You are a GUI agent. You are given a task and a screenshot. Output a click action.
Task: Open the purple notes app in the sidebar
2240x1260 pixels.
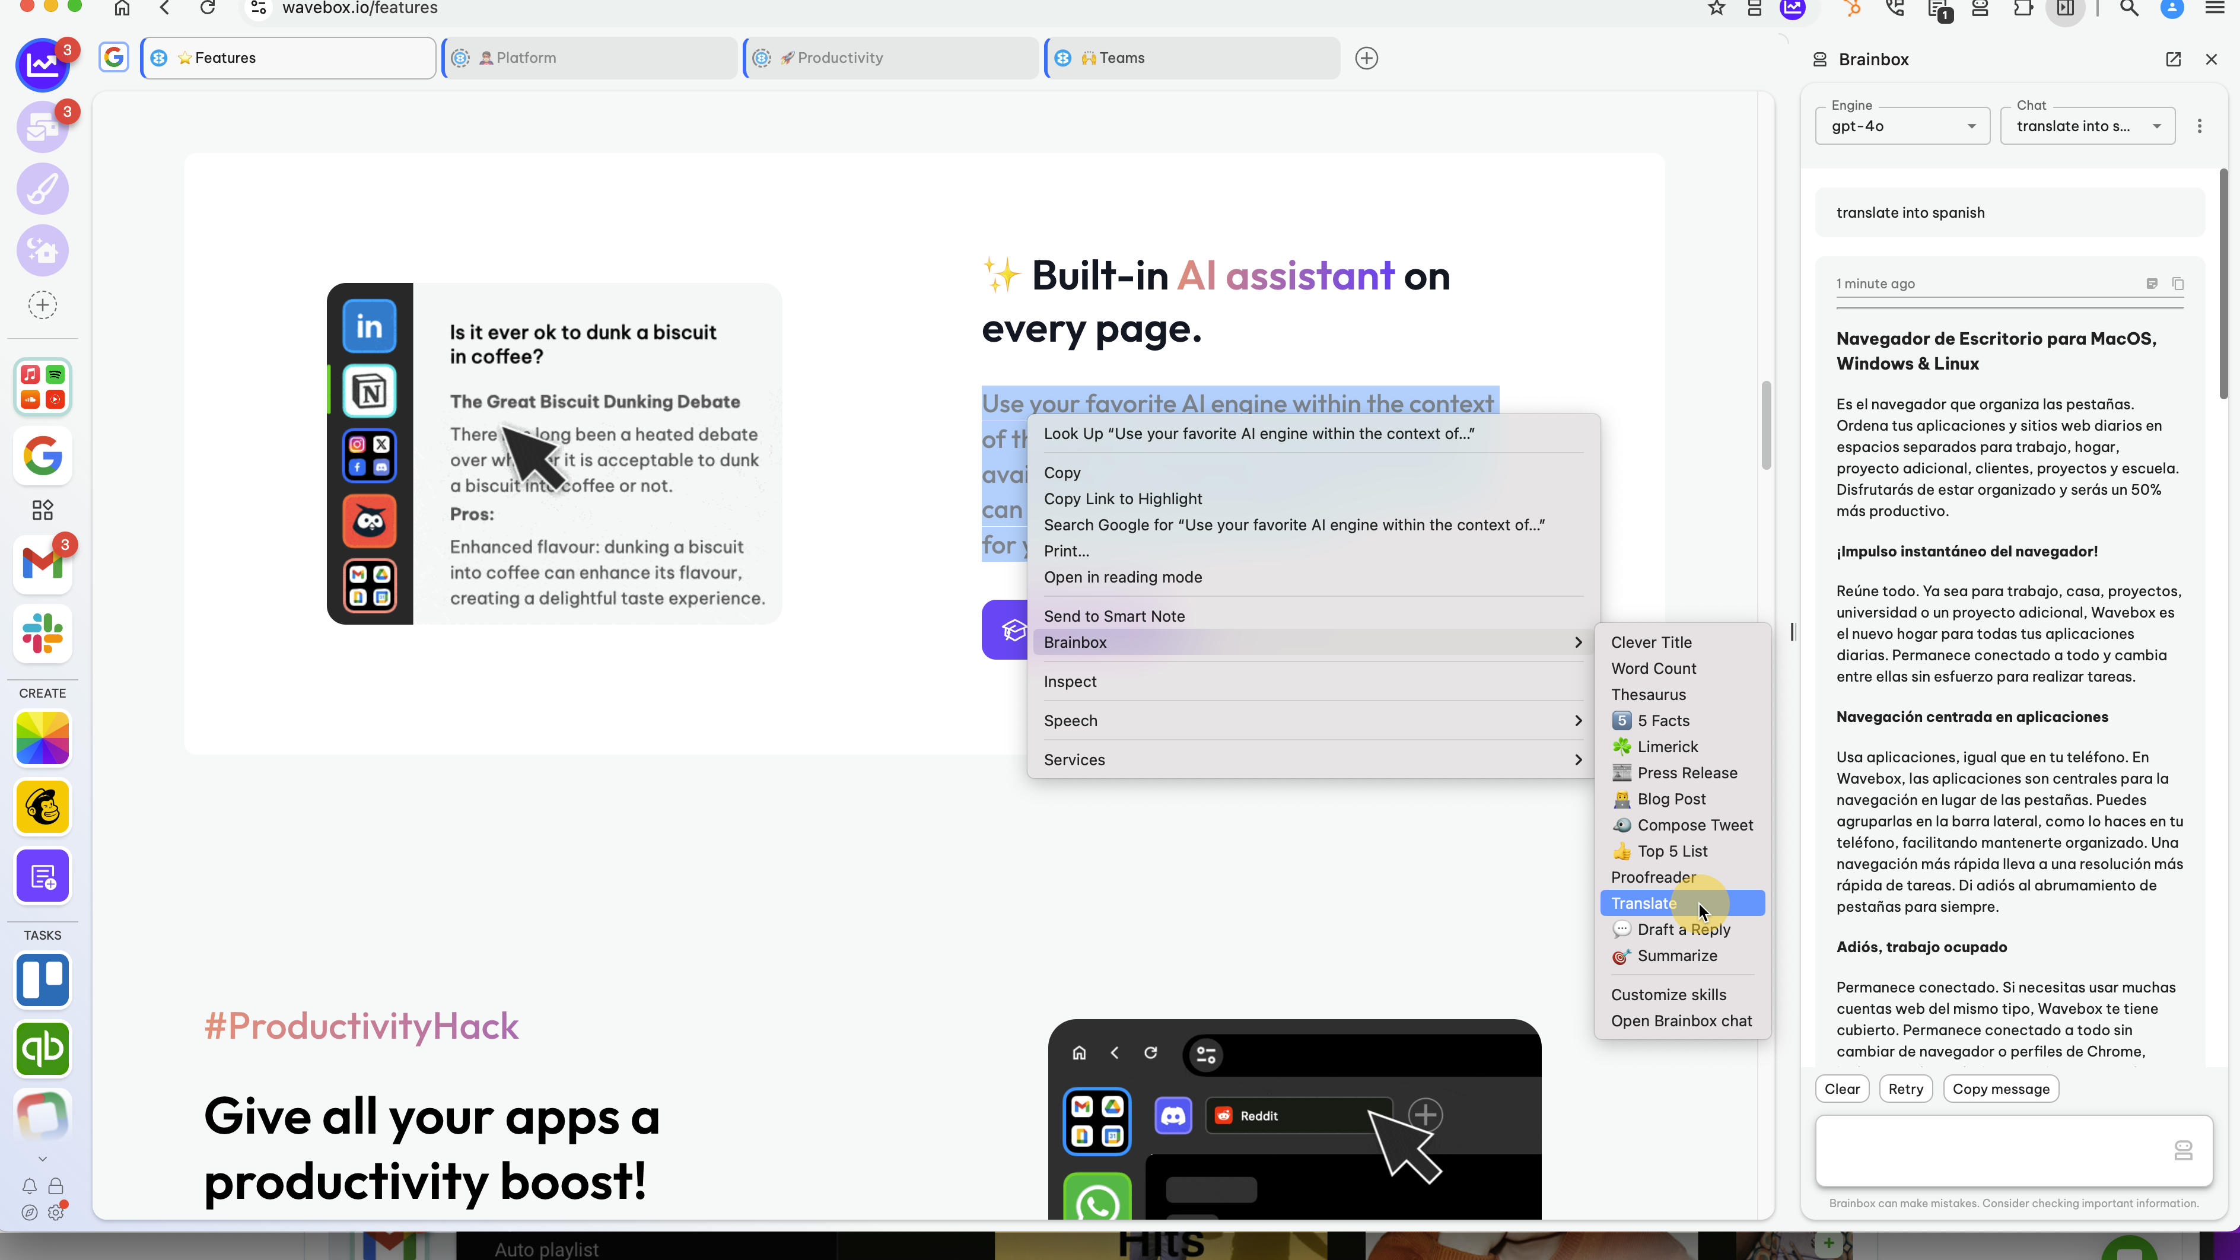pos(43,876)
